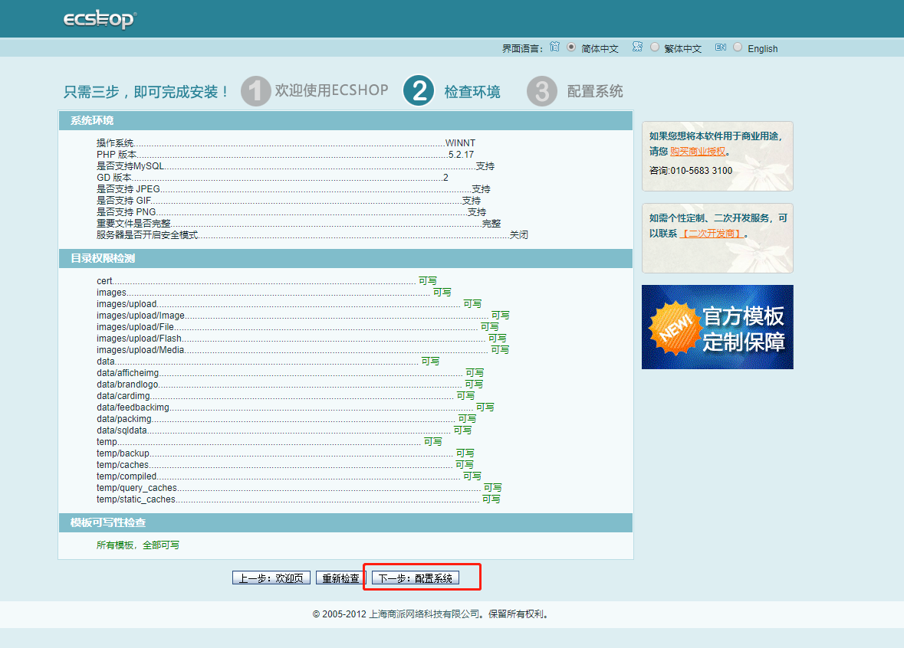Viewport: 904px width, 648px height.
Task: Select 繁体中文 radio button
Action: tap(654, 47)
